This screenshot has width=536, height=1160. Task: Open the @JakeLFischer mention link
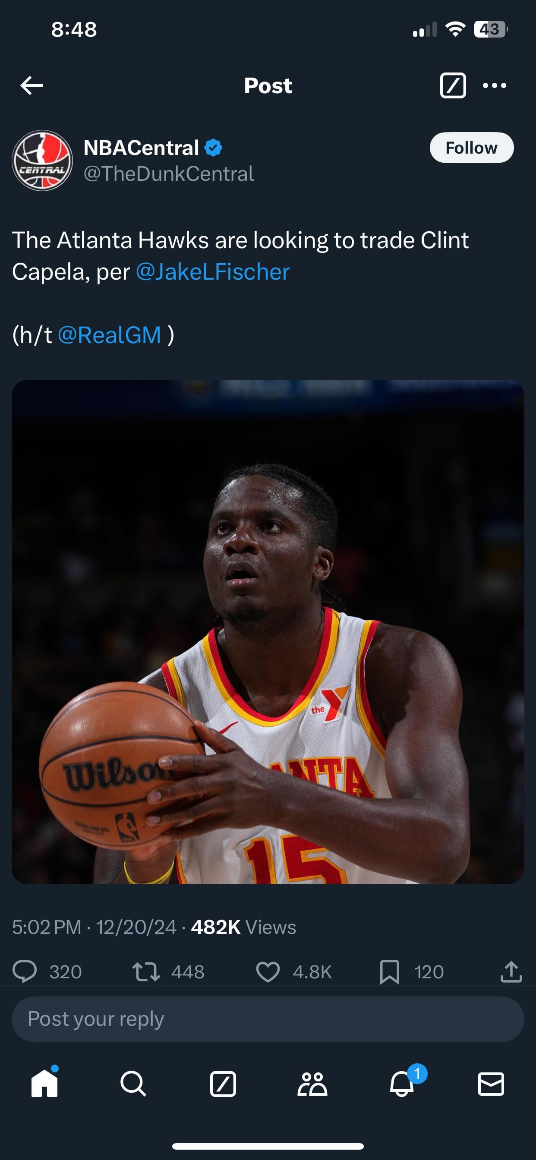pos(213,272)
